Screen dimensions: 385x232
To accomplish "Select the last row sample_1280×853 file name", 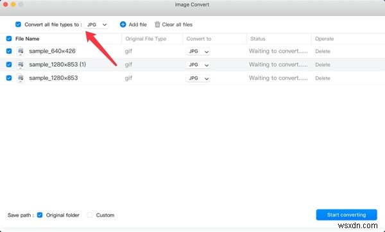I will (53, 78).
